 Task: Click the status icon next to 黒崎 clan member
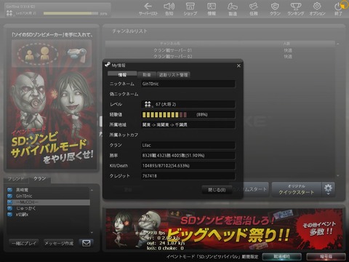[9, 190]
